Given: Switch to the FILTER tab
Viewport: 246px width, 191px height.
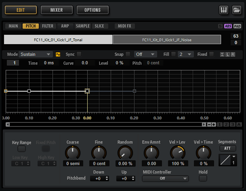Looking at the screenshot, I should (48, 26).
